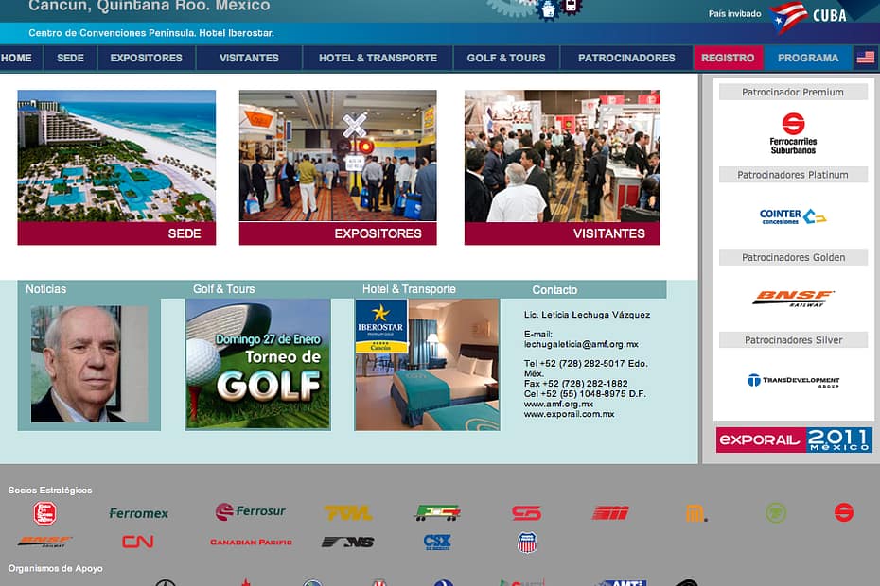Open the HOTEL & TRANSPORTE menu
This screenshot has height=586, width=880.
pos(378,58)
